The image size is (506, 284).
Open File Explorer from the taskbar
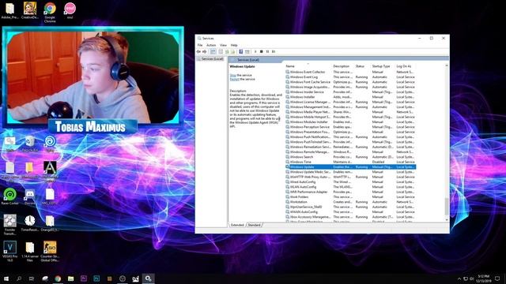pyautogui.click(x=70, y=278)
